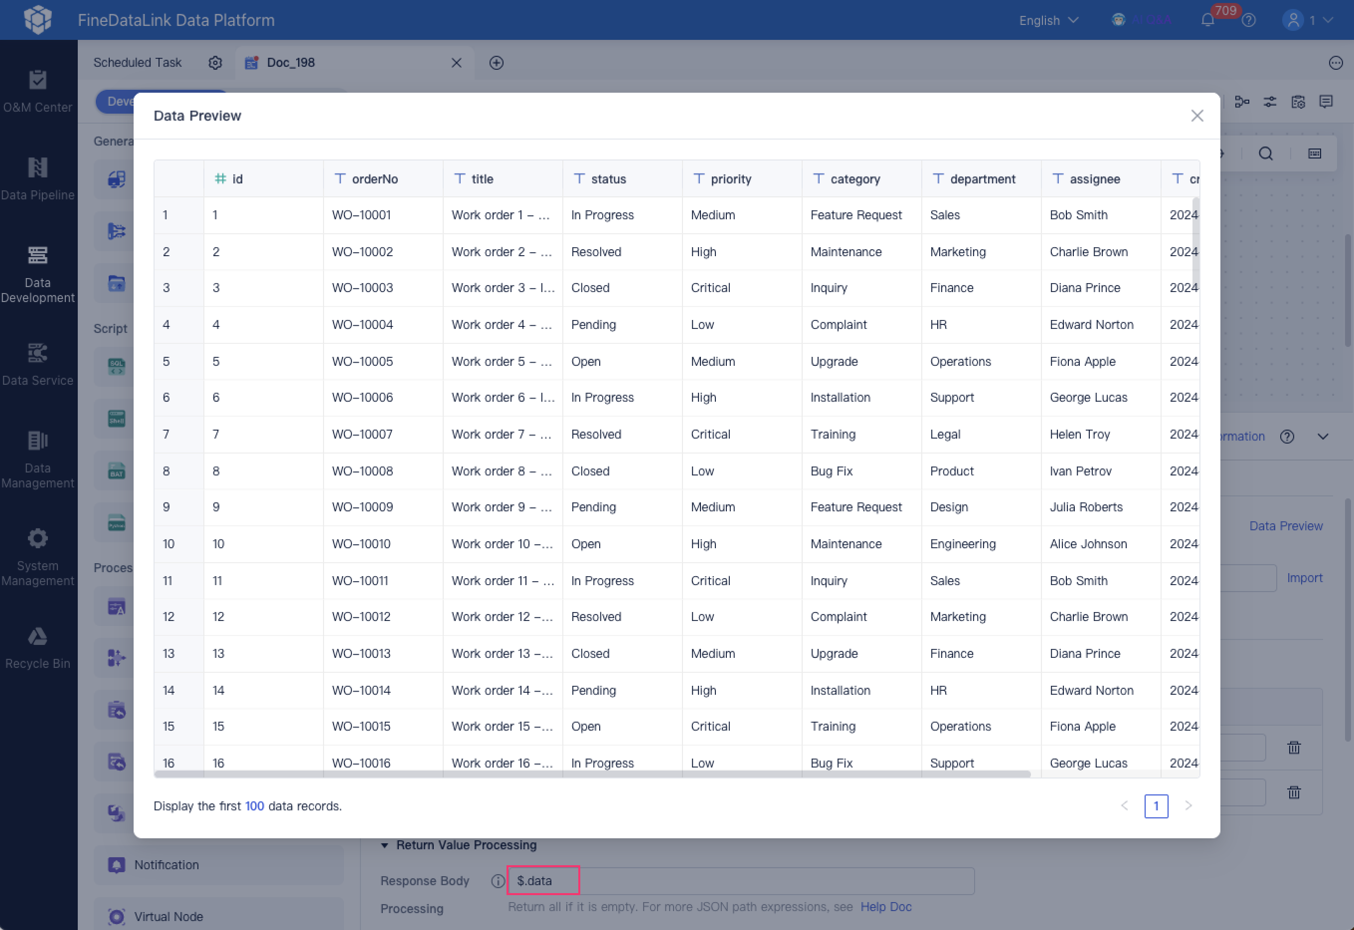Click the horizontal scrollbar of the preview table
The image size is (1354, 930).
[592, 774]
